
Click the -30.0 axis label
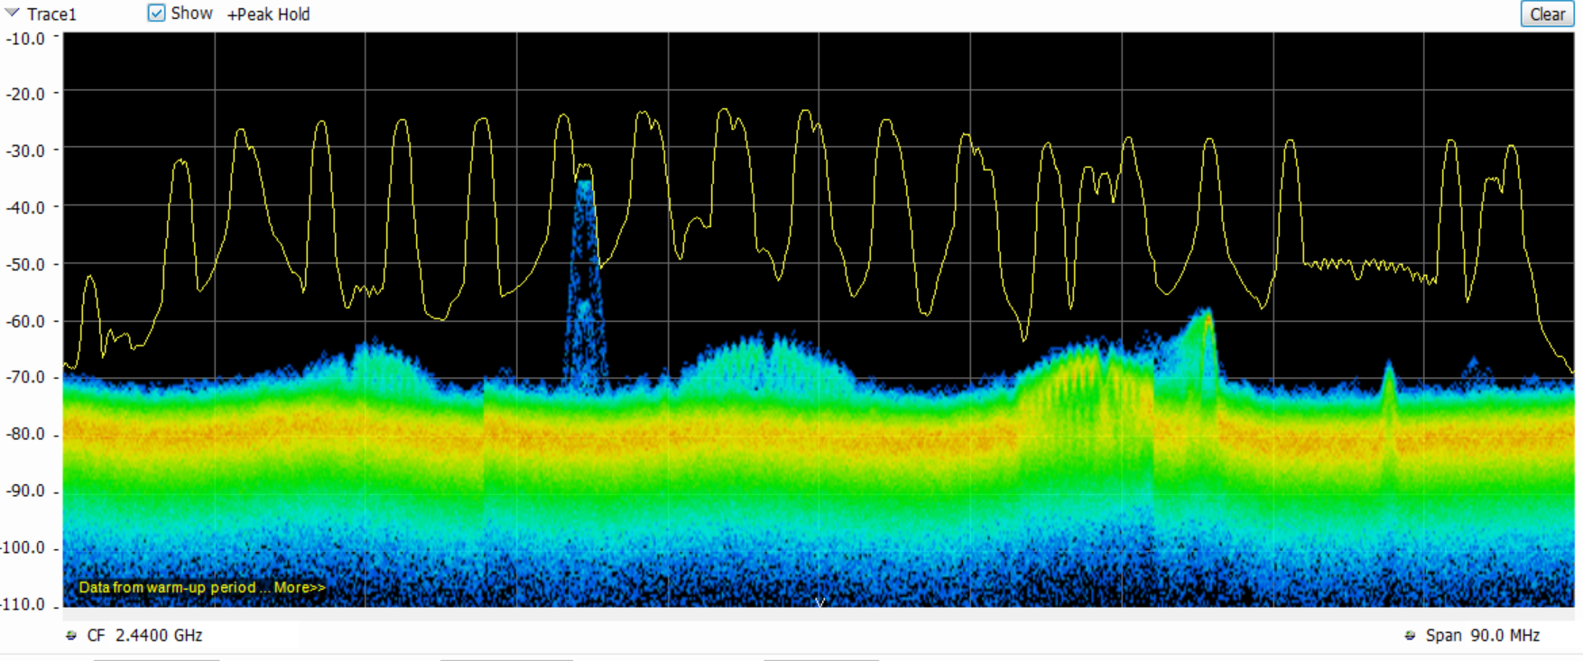[x=26, y=151]
